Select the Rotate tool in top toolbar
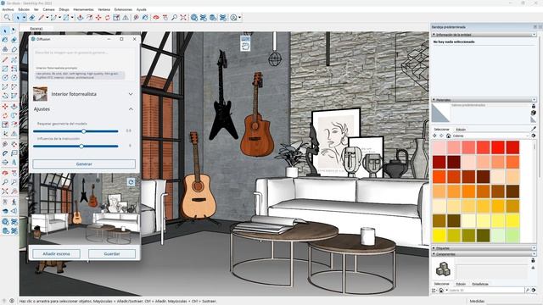Screen dimensions: 543x305 (108, 17)
